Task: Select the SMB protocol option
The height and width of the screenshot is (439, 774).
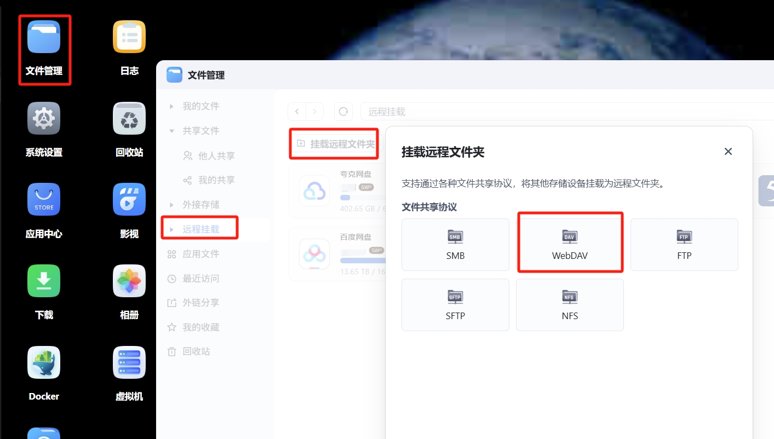Action: (455, 245)
